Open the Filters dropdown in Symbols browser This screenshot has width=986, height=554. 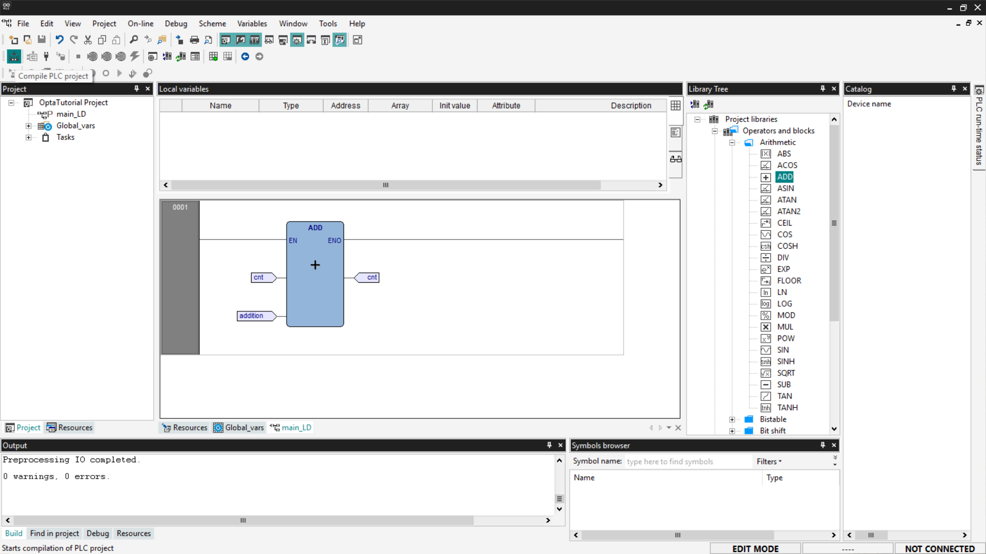click(x=769, y=462)
